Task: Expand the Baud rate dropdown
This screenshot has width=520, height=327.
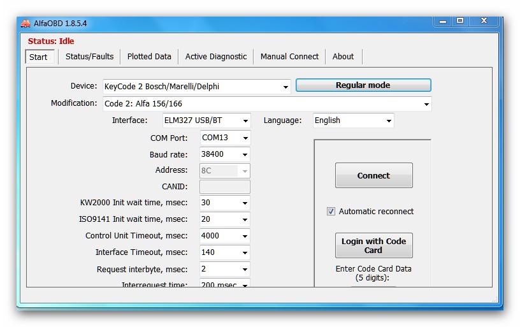Action: (245, 154)
